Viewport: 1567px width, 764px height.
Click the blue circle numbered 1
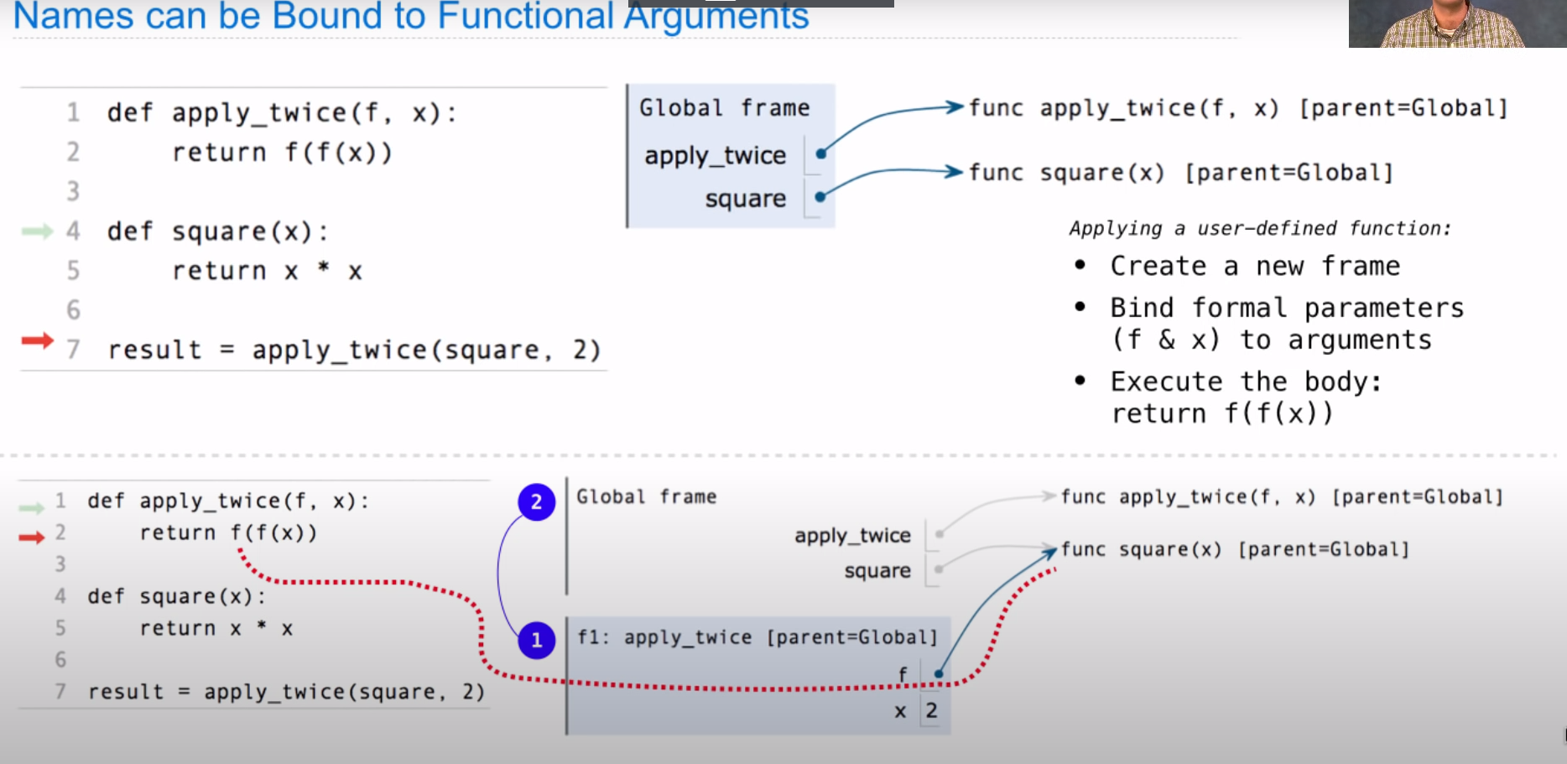coord(536,641)
